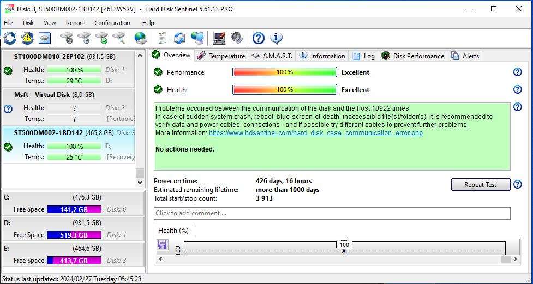Click the blue question mark Help toolbar icon
Image resolution: width=533 pixels, height=284 pixels.
(x=259, y=38)
